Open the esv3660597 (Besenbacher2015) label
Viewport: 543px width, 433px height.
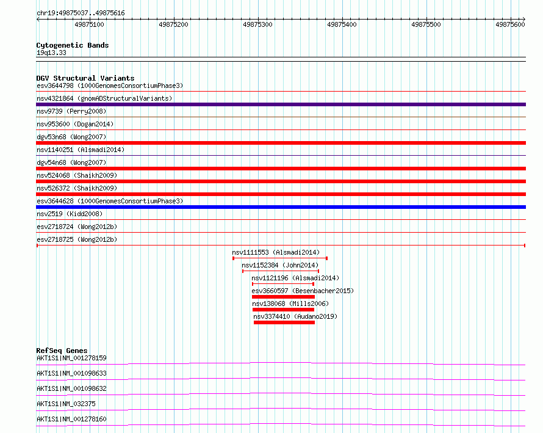(x=303, y=291)
